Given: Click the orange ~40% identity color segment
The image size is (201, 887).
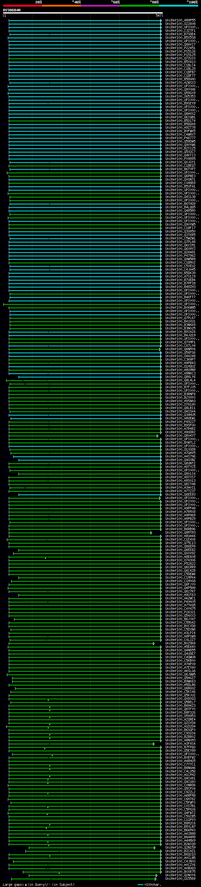Looking at the screenshot, I should tap(62, 6).
